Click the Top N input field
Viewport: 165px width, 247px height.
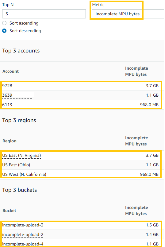(44, 14)
